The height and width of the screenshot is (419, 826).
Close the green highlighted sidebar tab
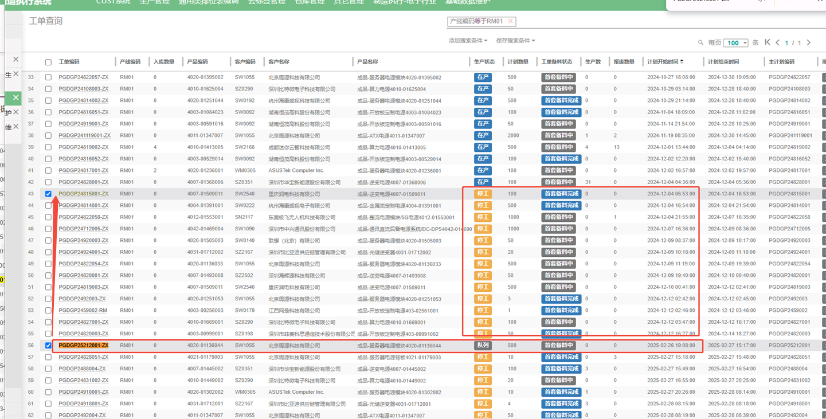coord(15,97)
